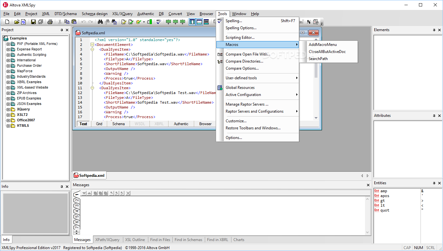Viewport: 443px width, 251px height.
Task: Click the messages clear X icon
Action: pos(128,193)
